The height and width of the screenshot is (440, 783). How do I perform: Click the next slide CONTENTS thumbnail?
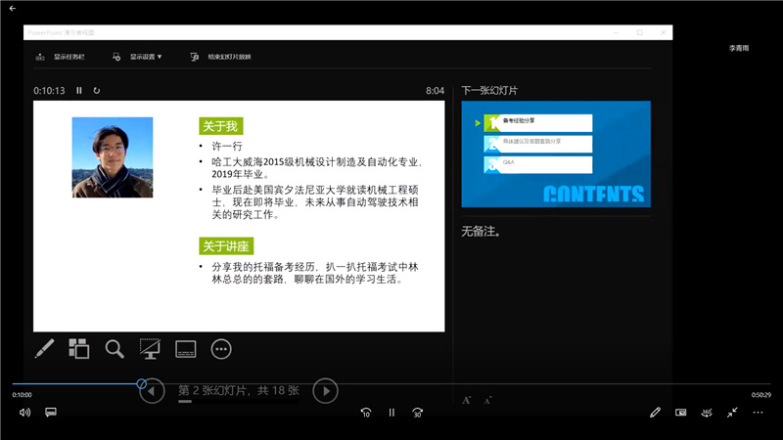(555, 152)
